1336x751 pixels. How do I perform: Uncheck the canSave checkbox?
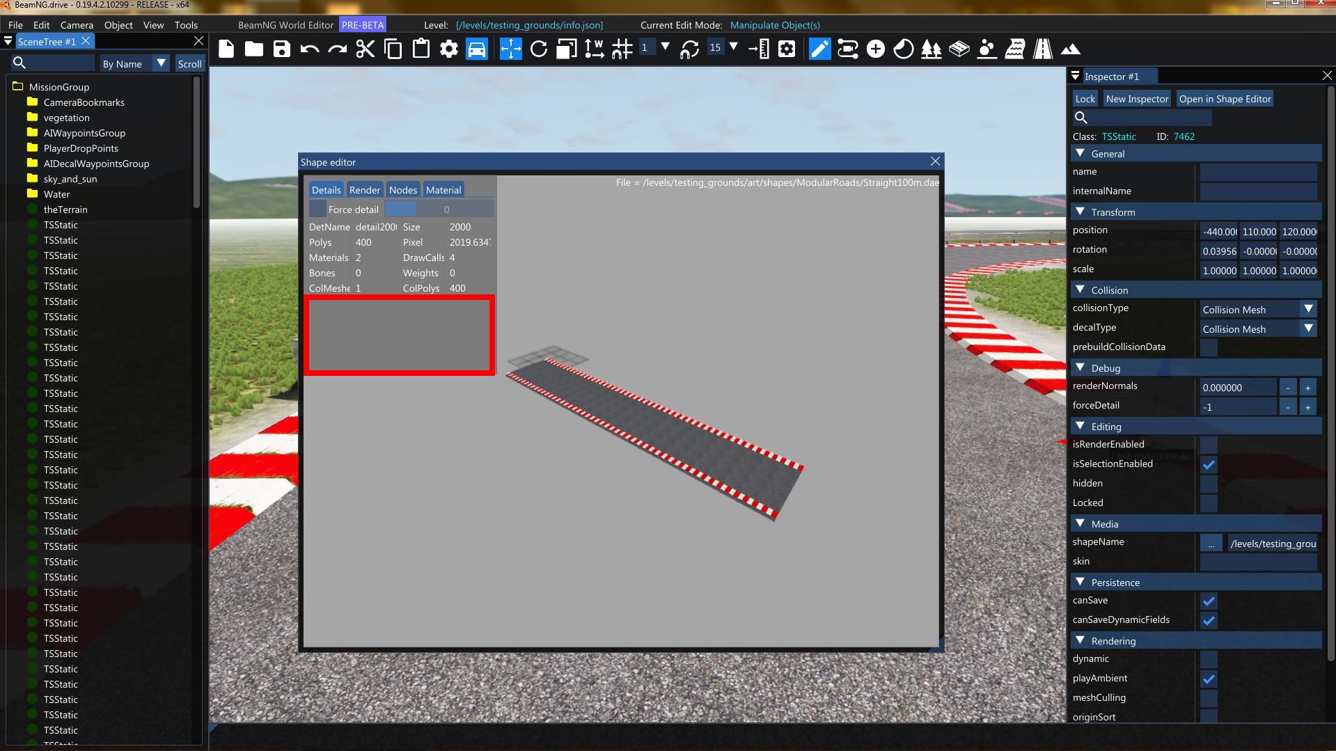[x=1209, y=601]
